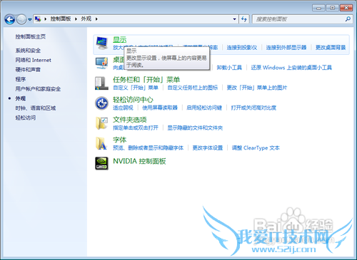The width and height of the screenshot is (357, 260).
Task: Click 连接到外部显示器 link
Action: point(286,48)
